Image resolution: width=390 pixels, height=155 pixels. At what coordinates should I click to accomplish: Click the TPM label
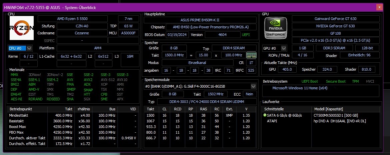pos(355,81)
